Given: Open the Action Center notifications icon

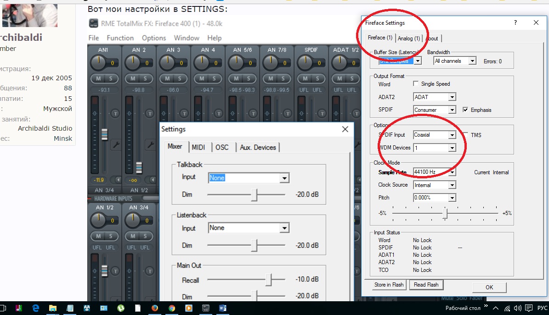Looking at the screenshot, I should coord(529,308).
